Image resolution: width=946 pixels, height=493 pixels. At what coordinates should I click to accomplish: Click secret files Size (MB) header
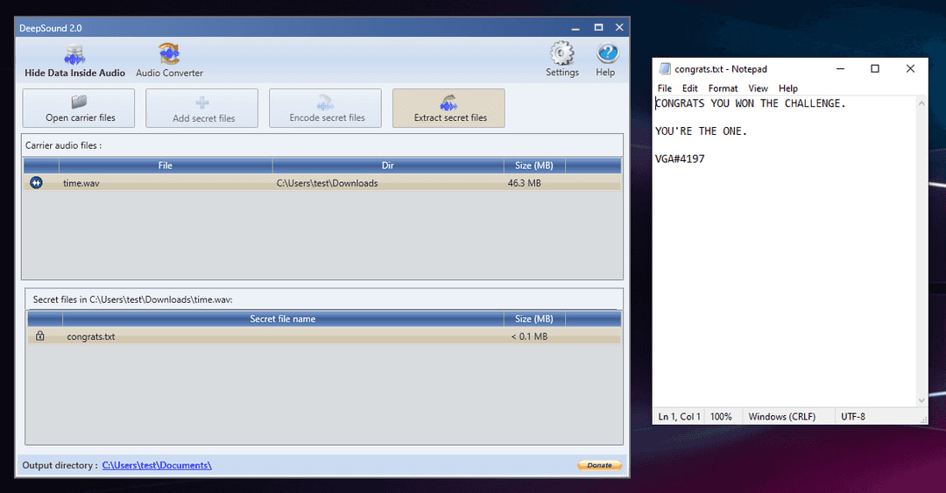(534, 319)
